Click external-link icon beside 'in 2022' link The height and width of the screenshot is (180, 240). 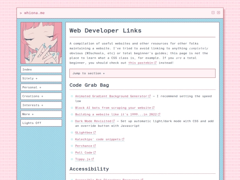159,114
